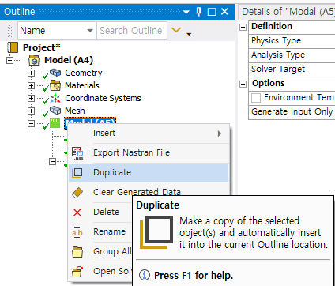Expand the Mesh tree node

point(31,111)
